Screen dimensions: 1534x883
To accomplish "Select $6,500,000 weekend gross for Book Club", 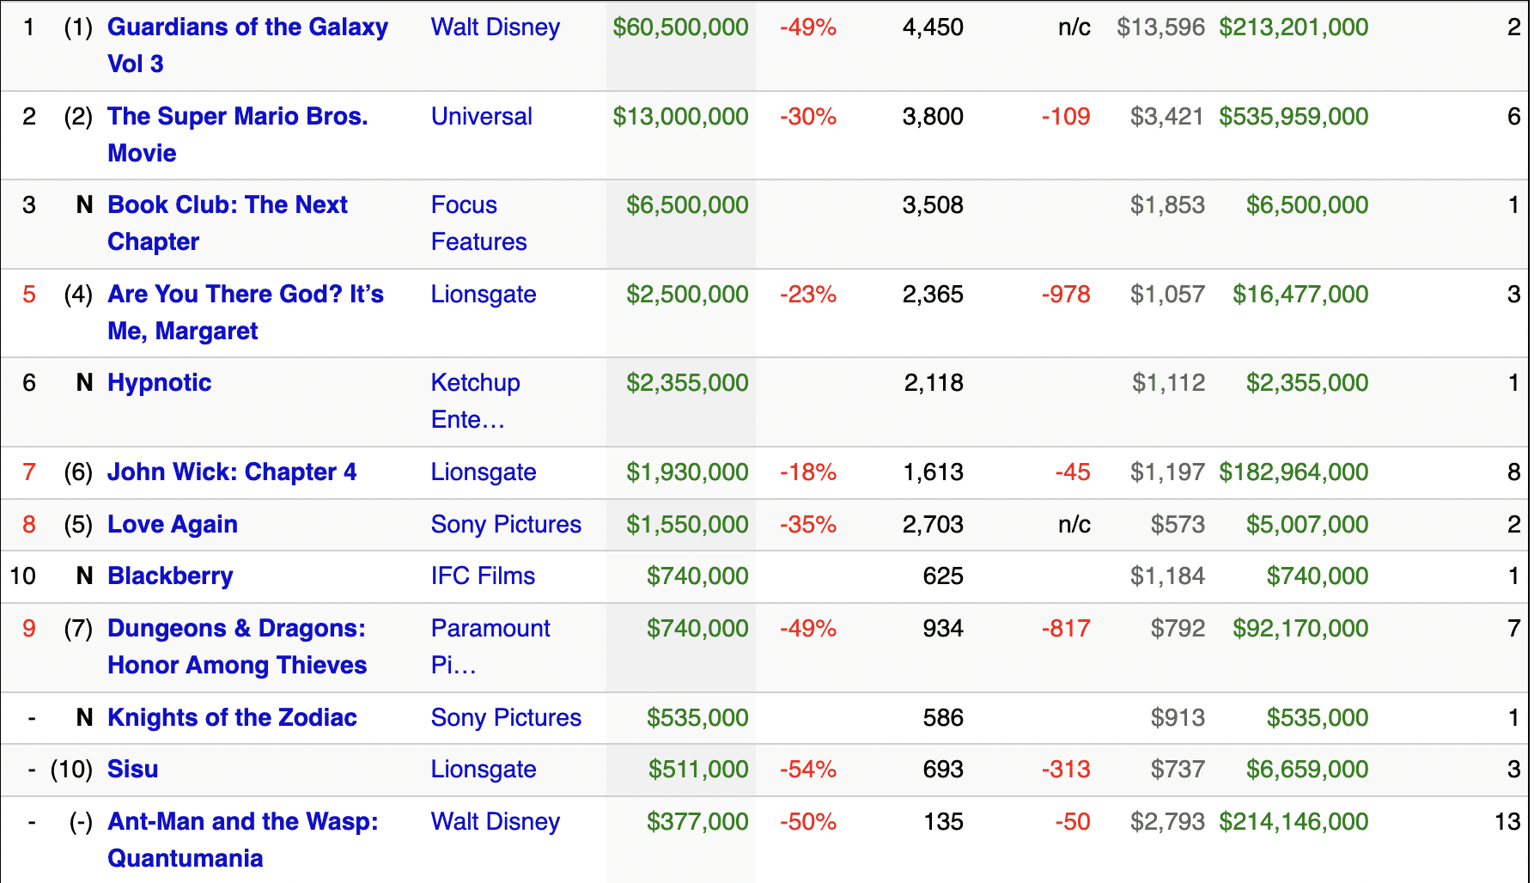I will 687,205.
